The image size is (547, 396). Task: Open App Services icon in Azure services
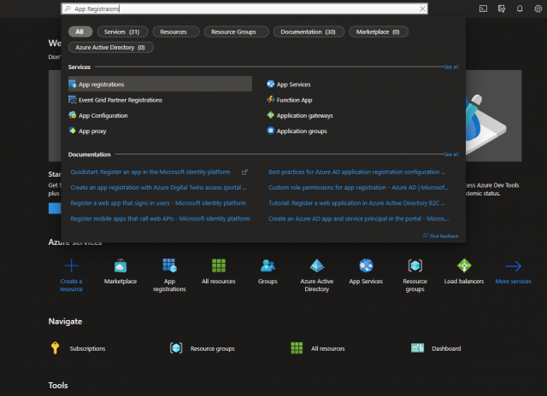366,265
